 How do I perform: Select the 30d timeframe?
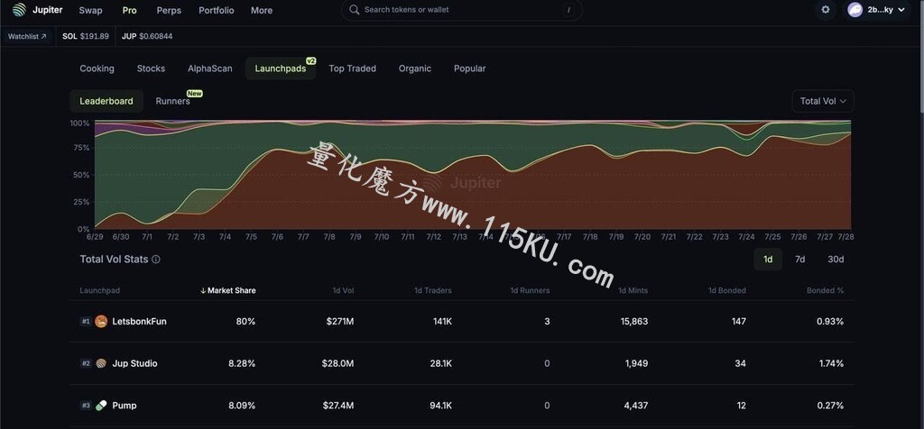[x=836, y=260]
